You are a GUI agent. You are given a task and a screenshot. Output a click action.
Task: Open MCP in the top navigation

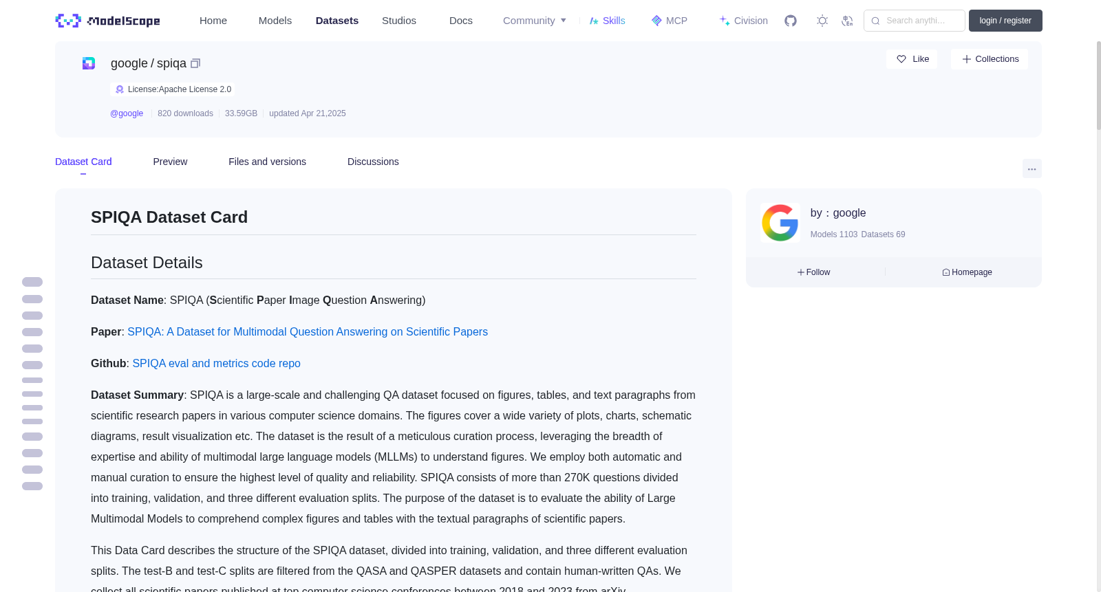(x=669, y=21)
